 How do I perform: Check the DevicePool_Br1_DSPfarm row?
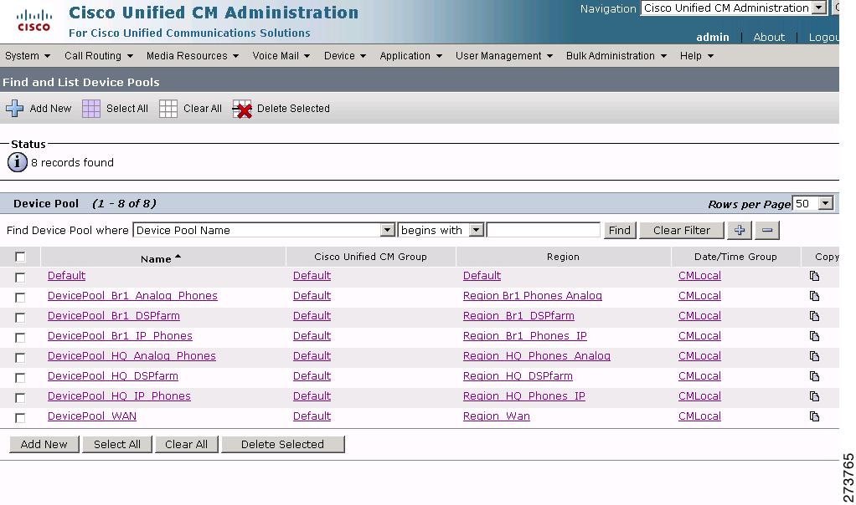(x=20, y=318)
